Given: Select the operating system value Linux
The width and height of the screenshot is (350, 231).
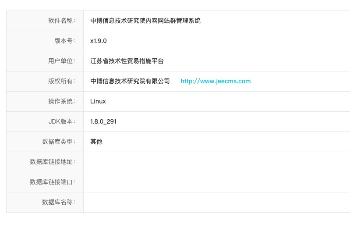Looking at the screenshot, I should 98,101.
